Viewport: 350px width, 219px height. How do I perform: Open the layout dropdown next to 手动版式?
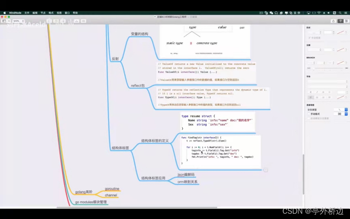click(x=341, y=114)
